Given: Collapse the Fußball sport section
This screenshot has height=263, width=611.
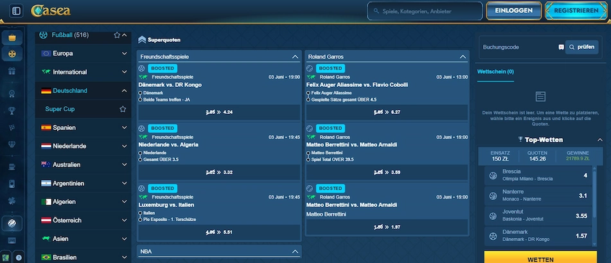Looking at the screenshot, I should pos(125,35).
